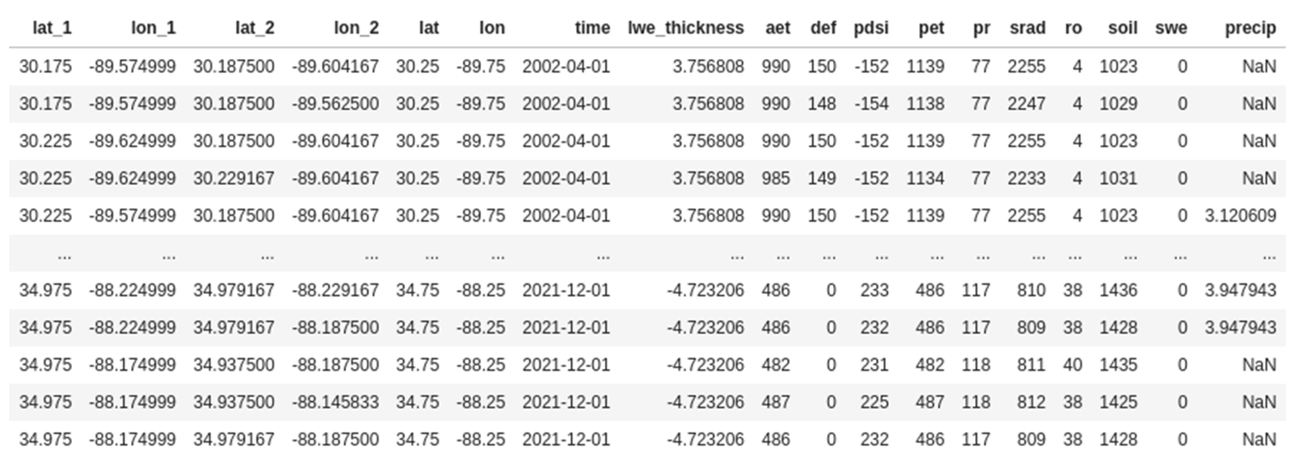Select the lon_2 cell showing -88.145833

pos(335,402)
